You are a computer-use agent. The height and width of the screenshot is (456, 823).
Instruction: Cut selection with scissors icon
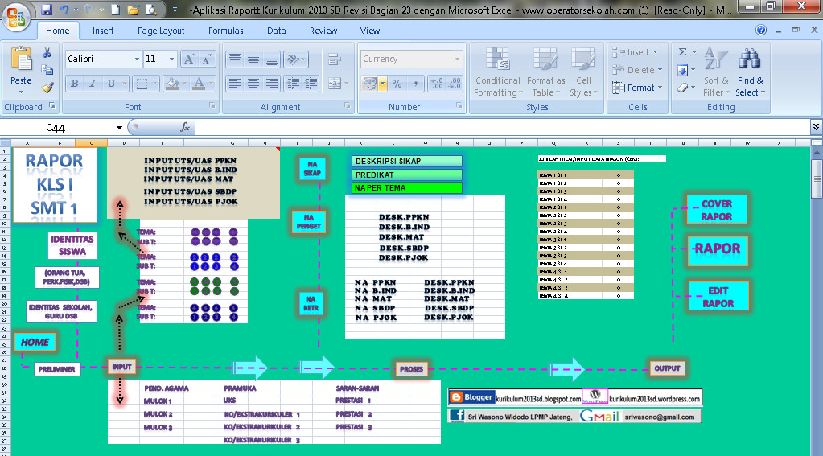[x=47, y=52]
